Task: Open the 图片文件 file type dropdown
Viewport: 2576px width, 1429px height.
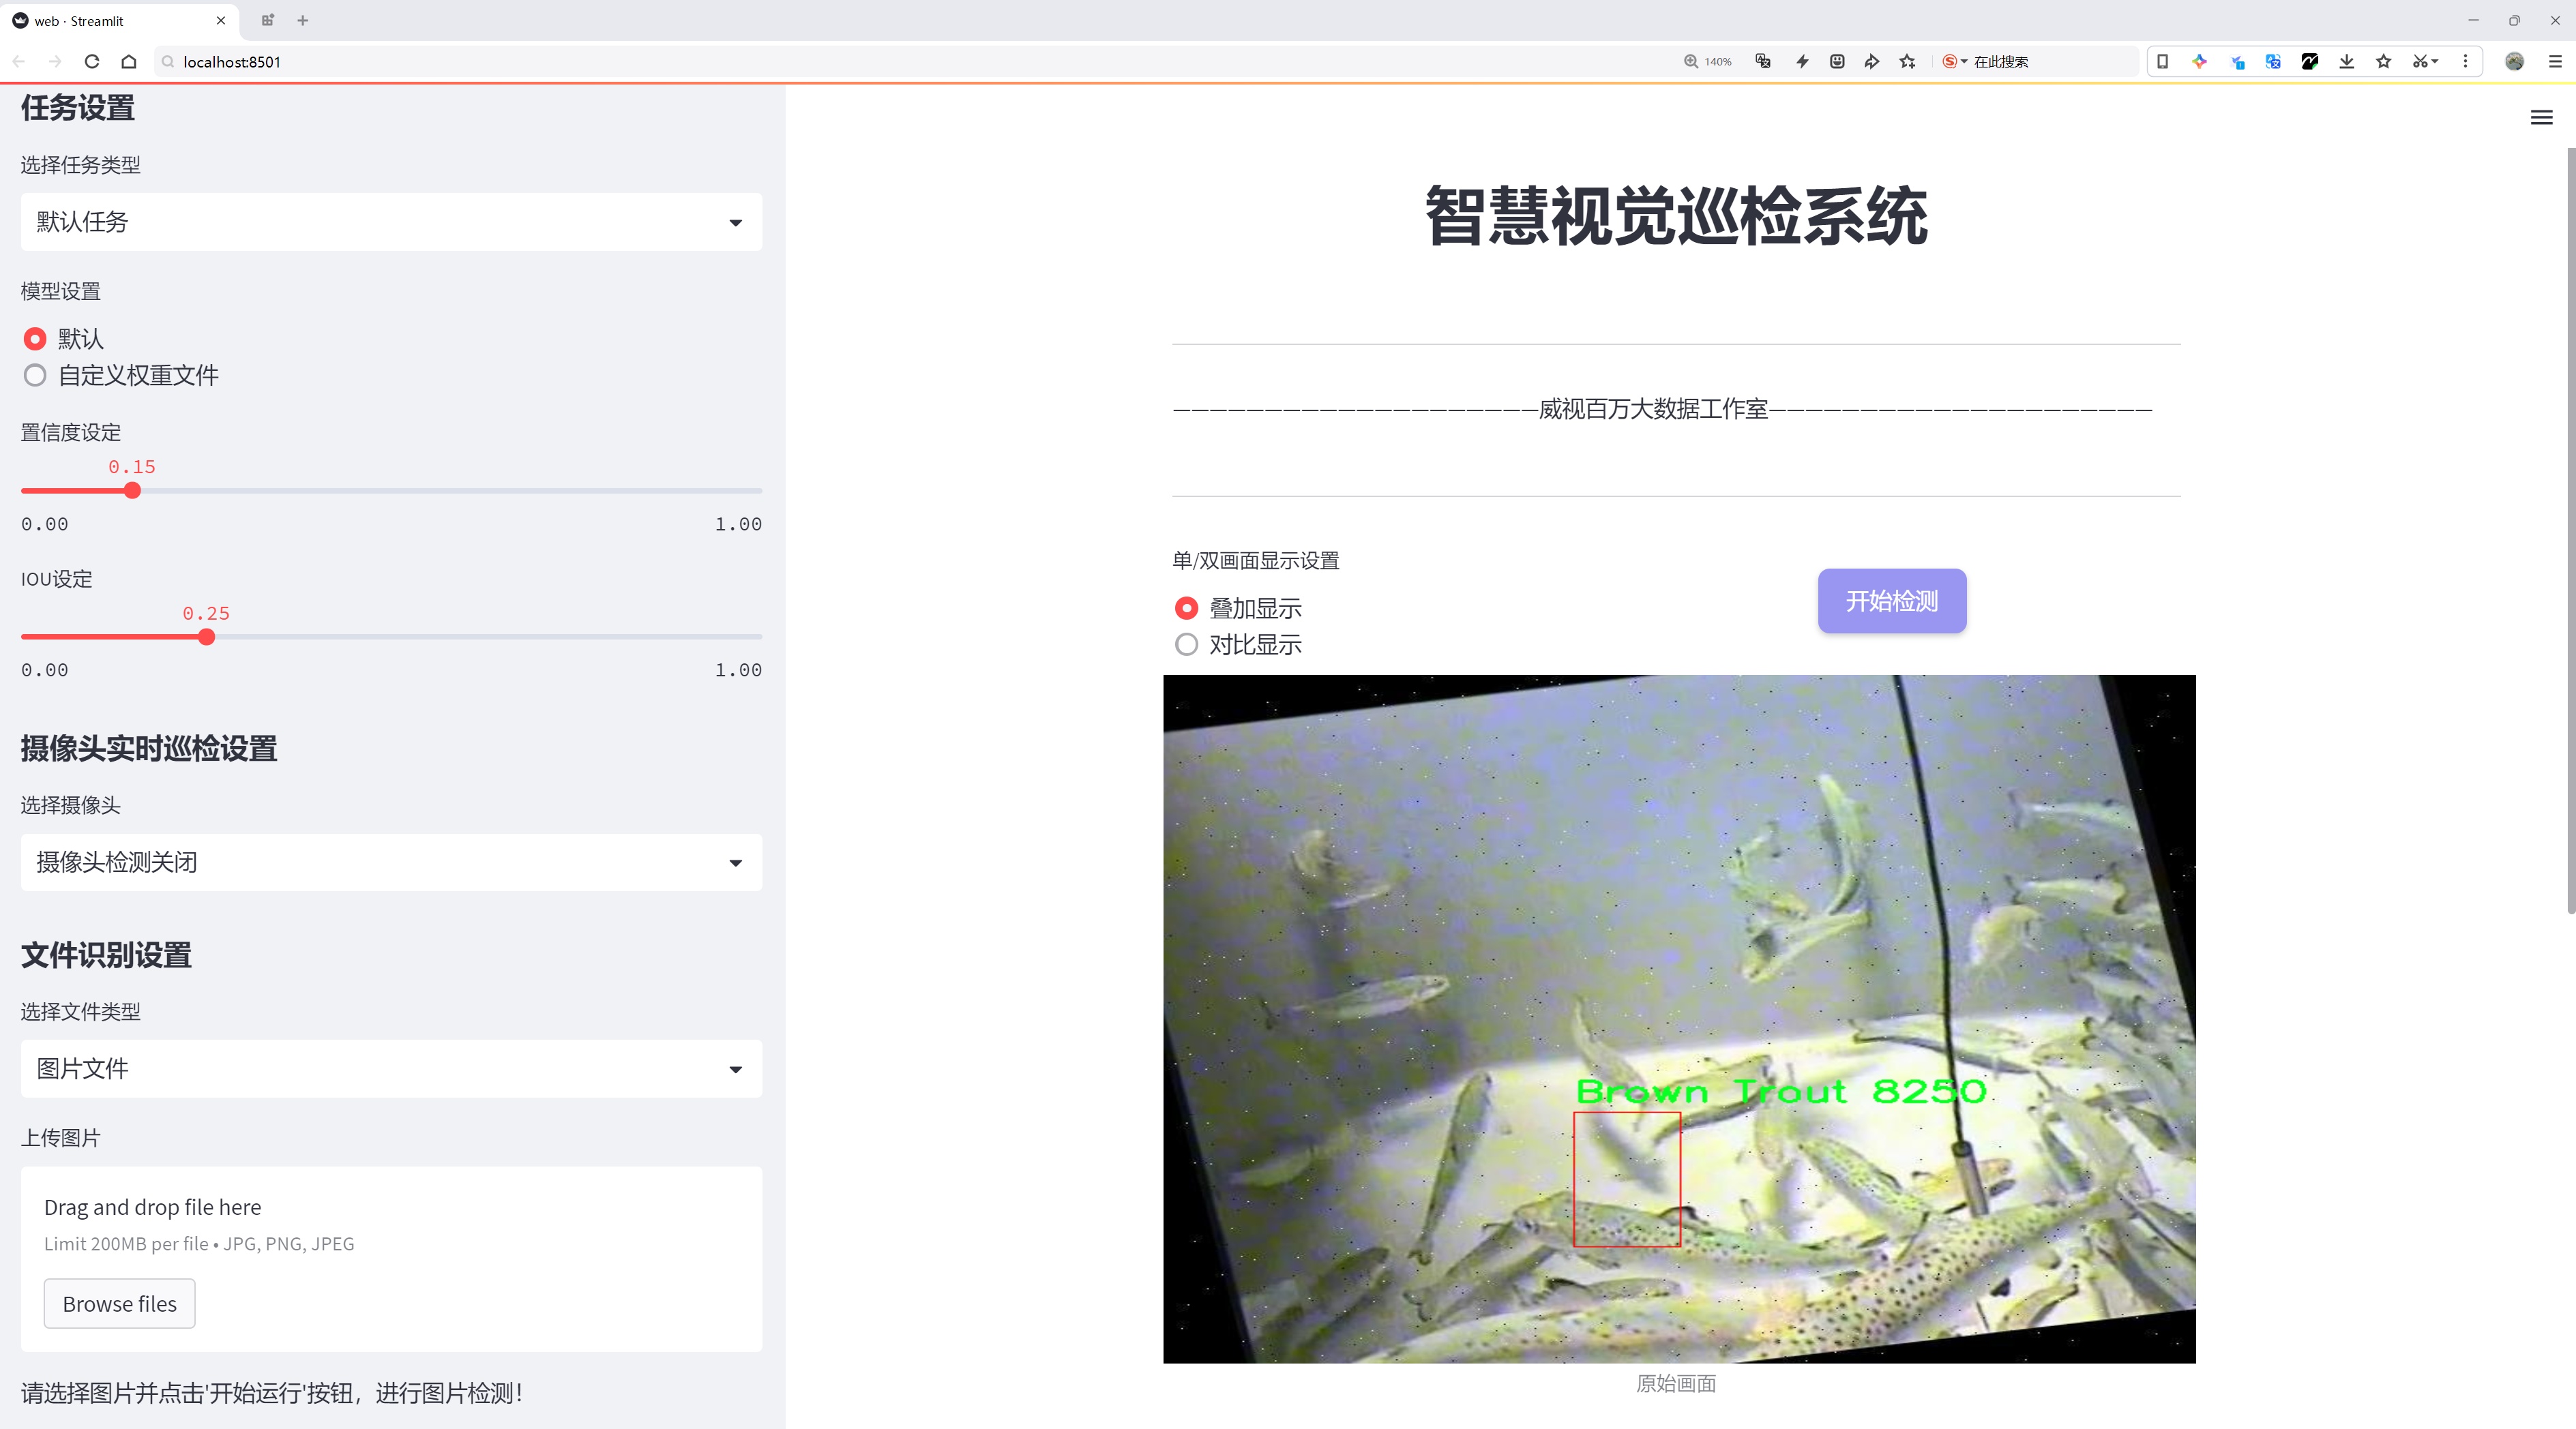Action: click(391, 1069)
